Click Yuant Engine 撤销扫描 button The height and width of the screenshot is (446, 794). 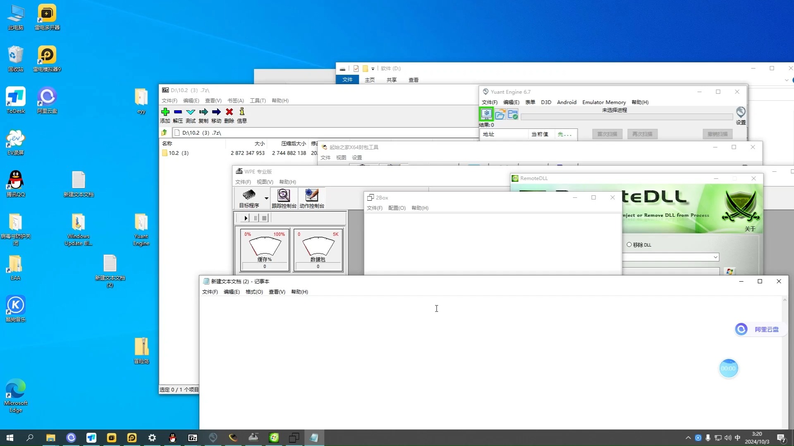coord(717,134)
